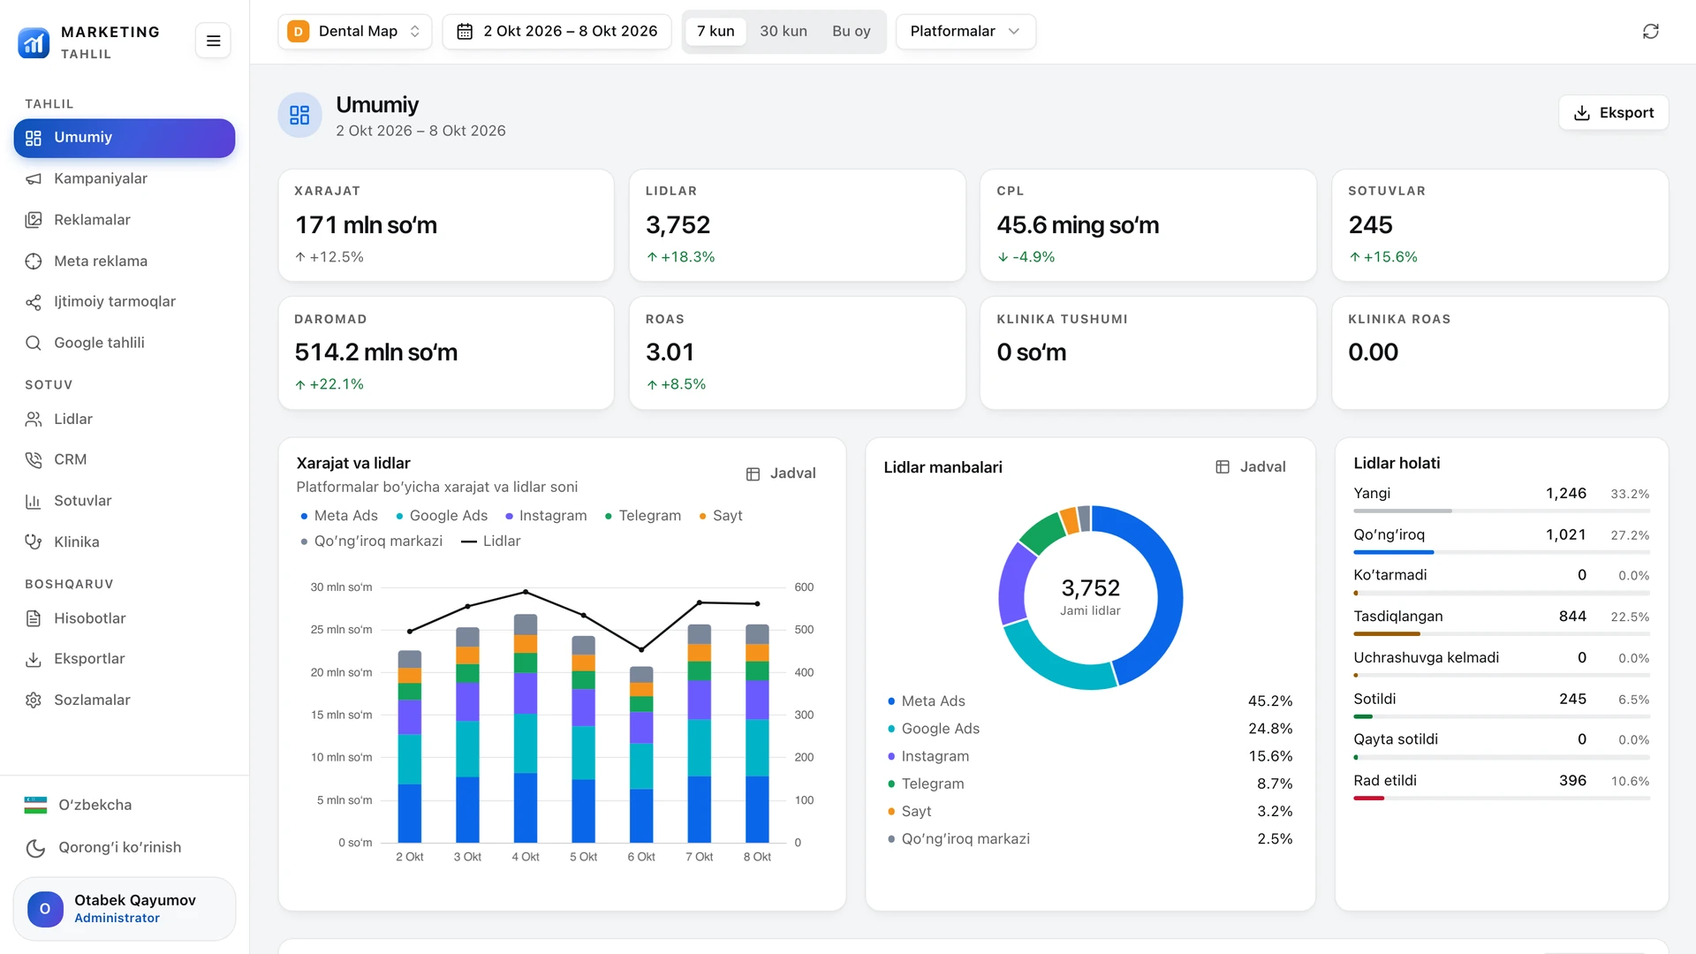Click the Reklamalar image icon
This screenshot has height=954, width=1696.
coord(34,220)
